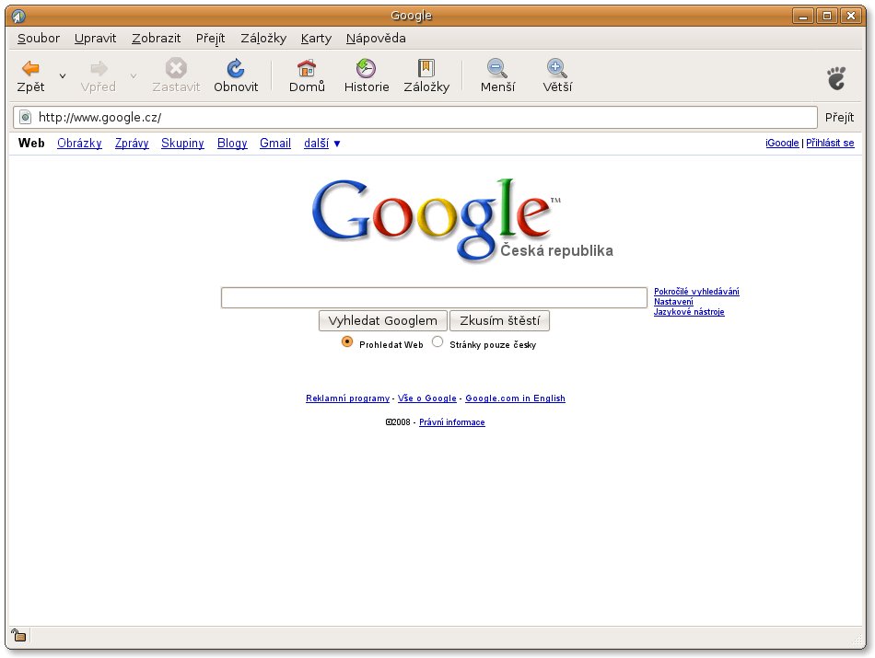Zoom out with the Menší icon
875x658 pixels.
pyautogui.click(x=497, y=69)
